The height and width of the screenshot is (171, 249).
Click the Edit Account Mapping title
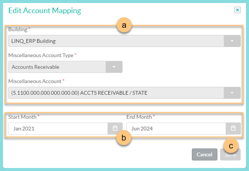(x=45, y=11)
